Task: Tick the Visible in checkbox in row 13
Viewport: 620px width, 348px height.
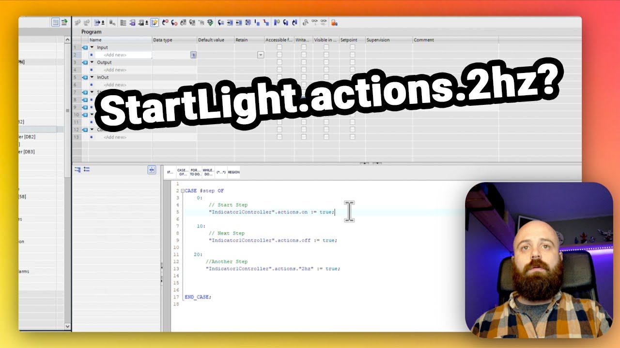Action: tap(326, 137)
